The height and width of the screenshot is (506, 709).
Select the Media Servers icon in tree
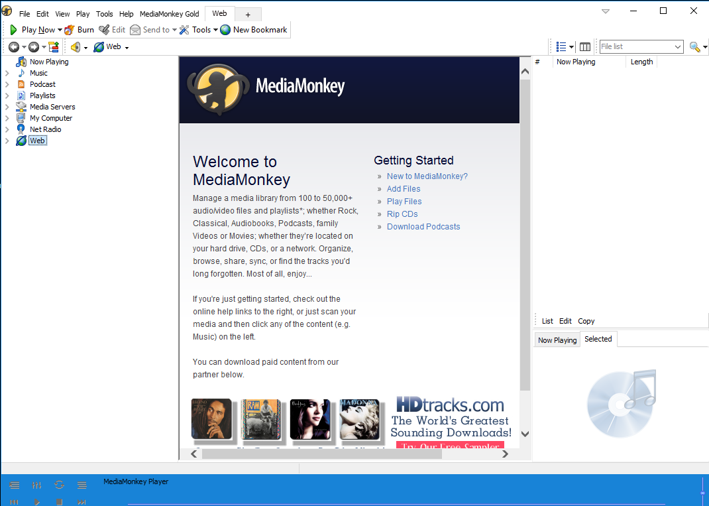click(x=21, y=107)
